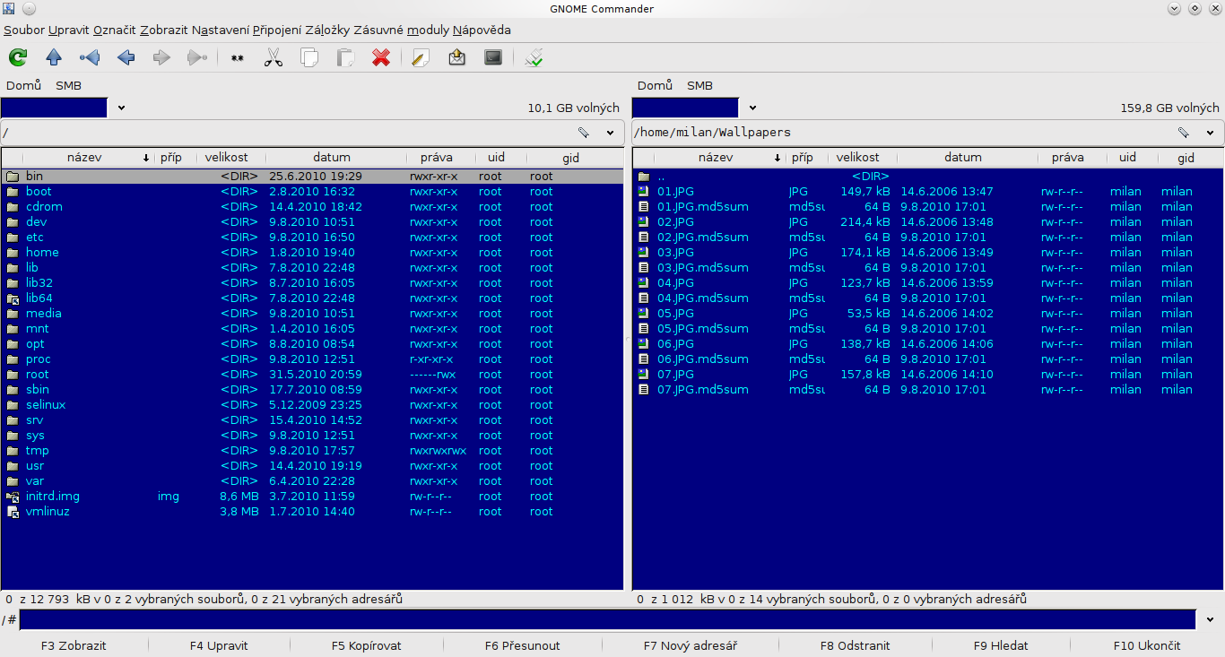Click the grey Forward arrow icon
The width and height of the screenshot is (1225, 657).
[x=161, y=58]
